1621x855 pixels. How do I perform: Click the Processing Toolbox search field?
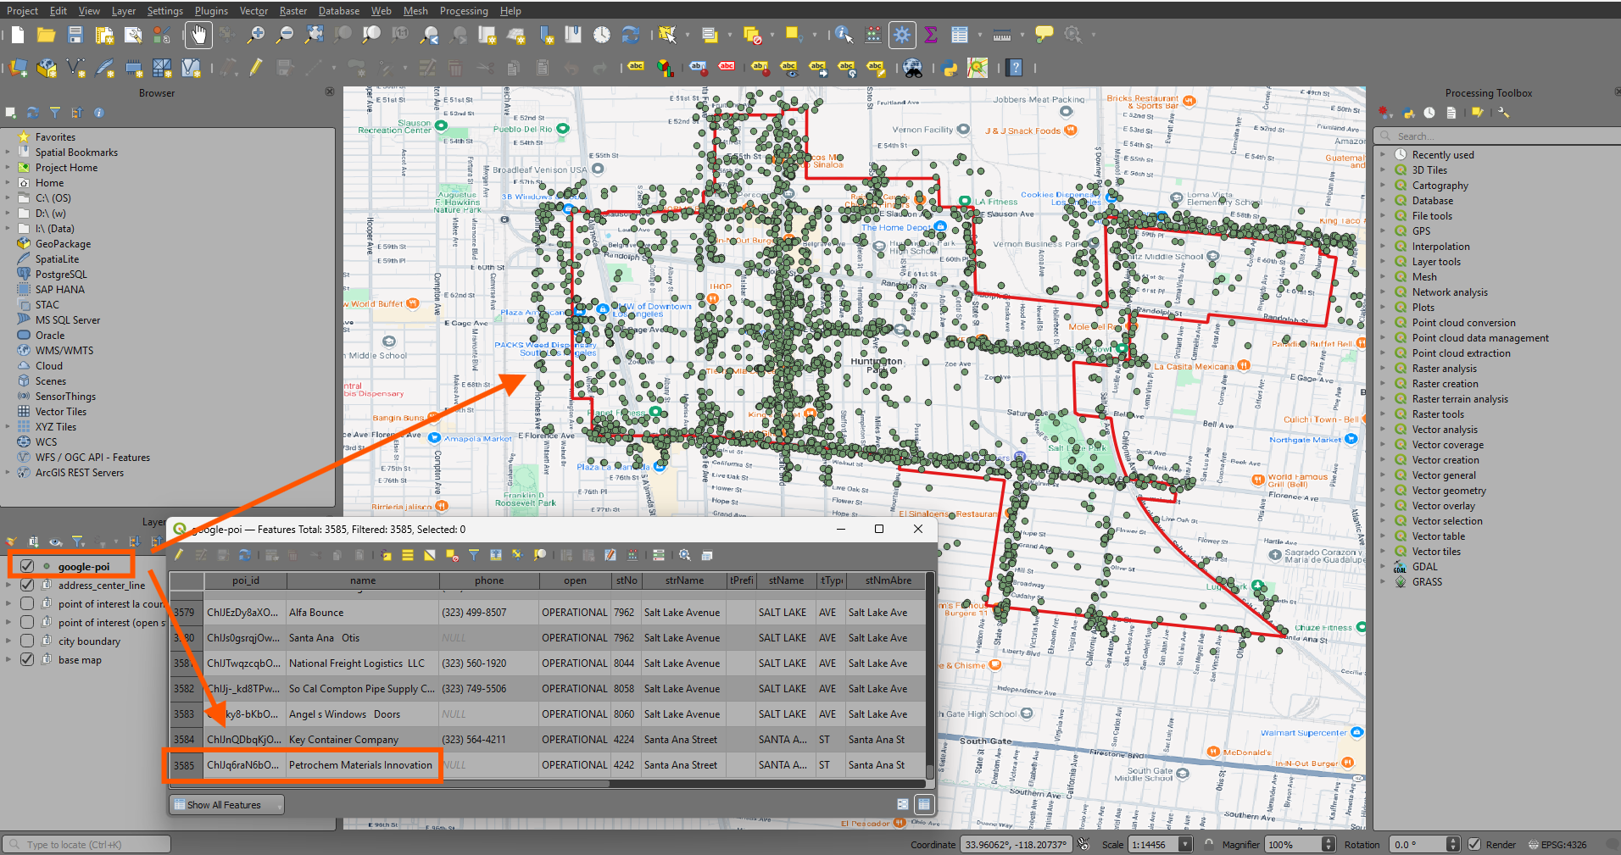tap(1496, 136)
